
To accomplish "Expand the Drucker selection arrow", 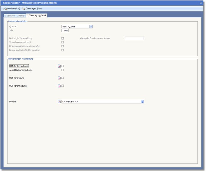I will pyautogui.click(x=142, y=102).
